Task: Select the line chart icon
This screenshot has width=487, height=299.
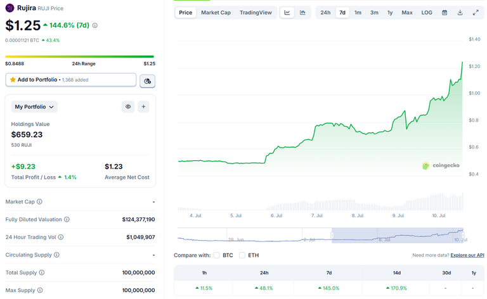Action: [287, 13]
